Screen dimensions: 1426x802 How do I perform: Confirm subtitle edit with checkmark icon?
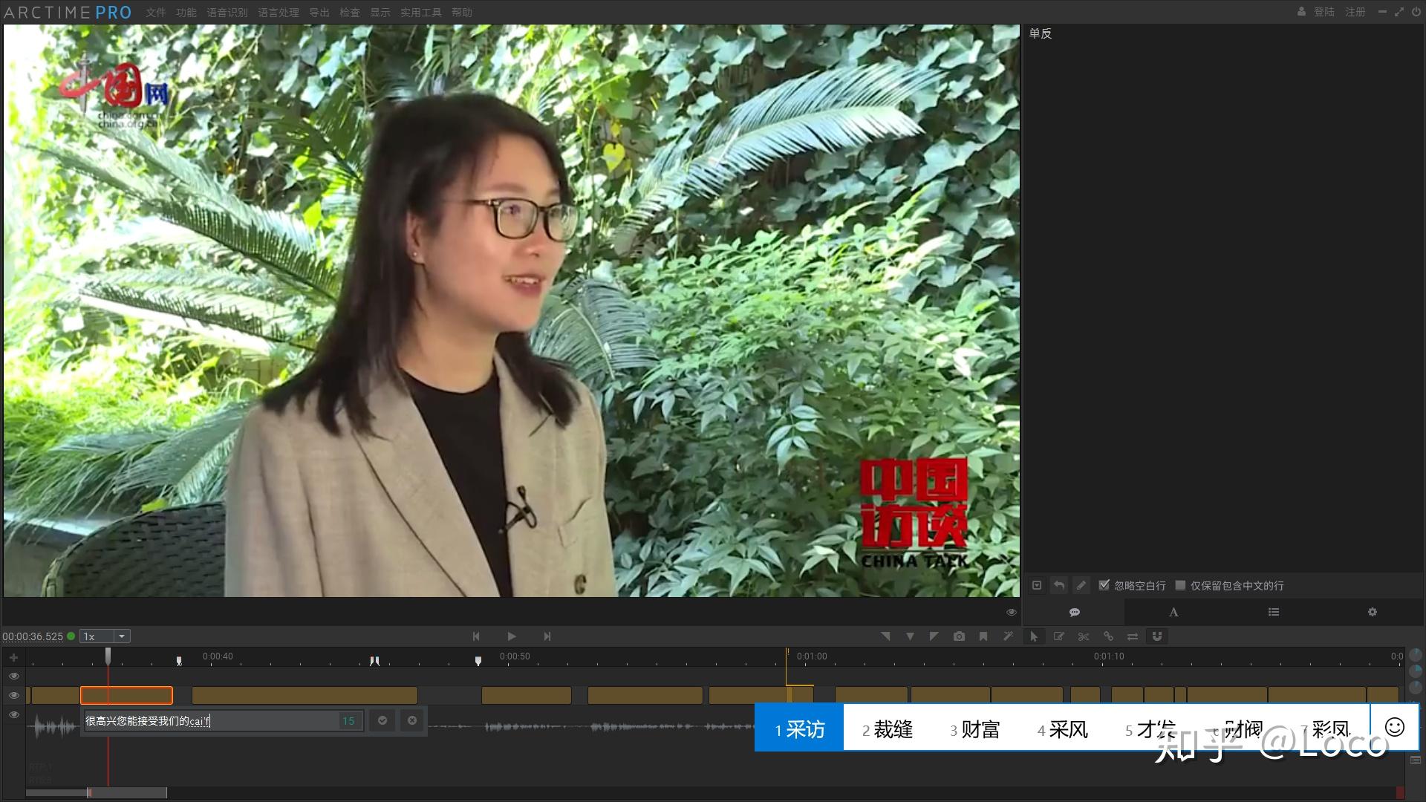(x=382, y=720)
